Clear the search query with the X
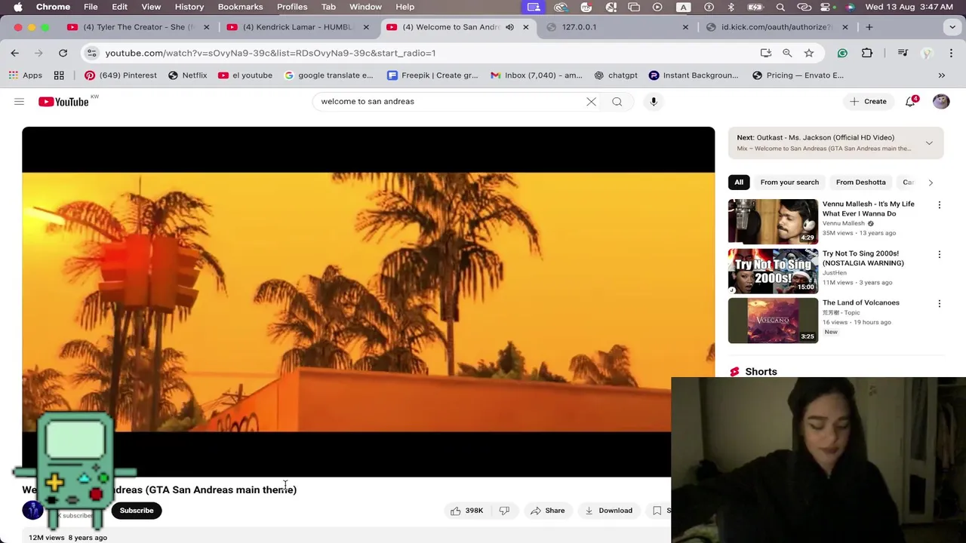966x543 pixels. 591,101
